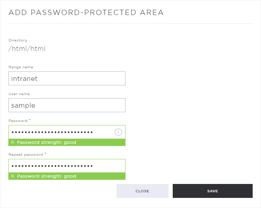Screen dimensions: 261x208
Task: Save the password-protected area
Action: point(213,191)
